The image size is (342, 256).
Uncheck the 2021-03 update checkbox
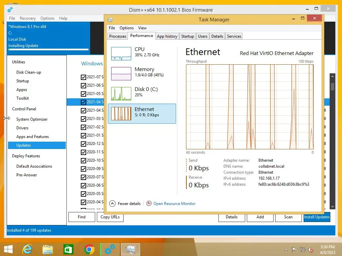click(83, 119)
